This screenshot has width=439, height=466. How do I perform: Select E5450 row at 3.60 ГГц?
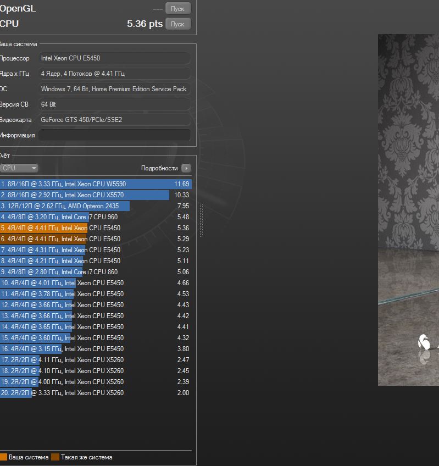tap(96, 338)
